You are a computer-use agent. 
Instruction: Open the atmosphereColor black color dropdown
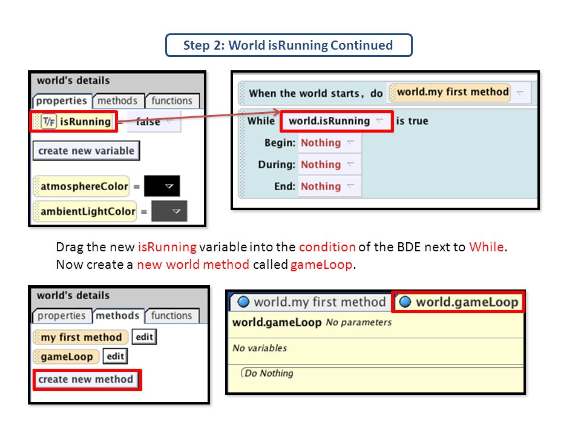click(x=162, y=186)
